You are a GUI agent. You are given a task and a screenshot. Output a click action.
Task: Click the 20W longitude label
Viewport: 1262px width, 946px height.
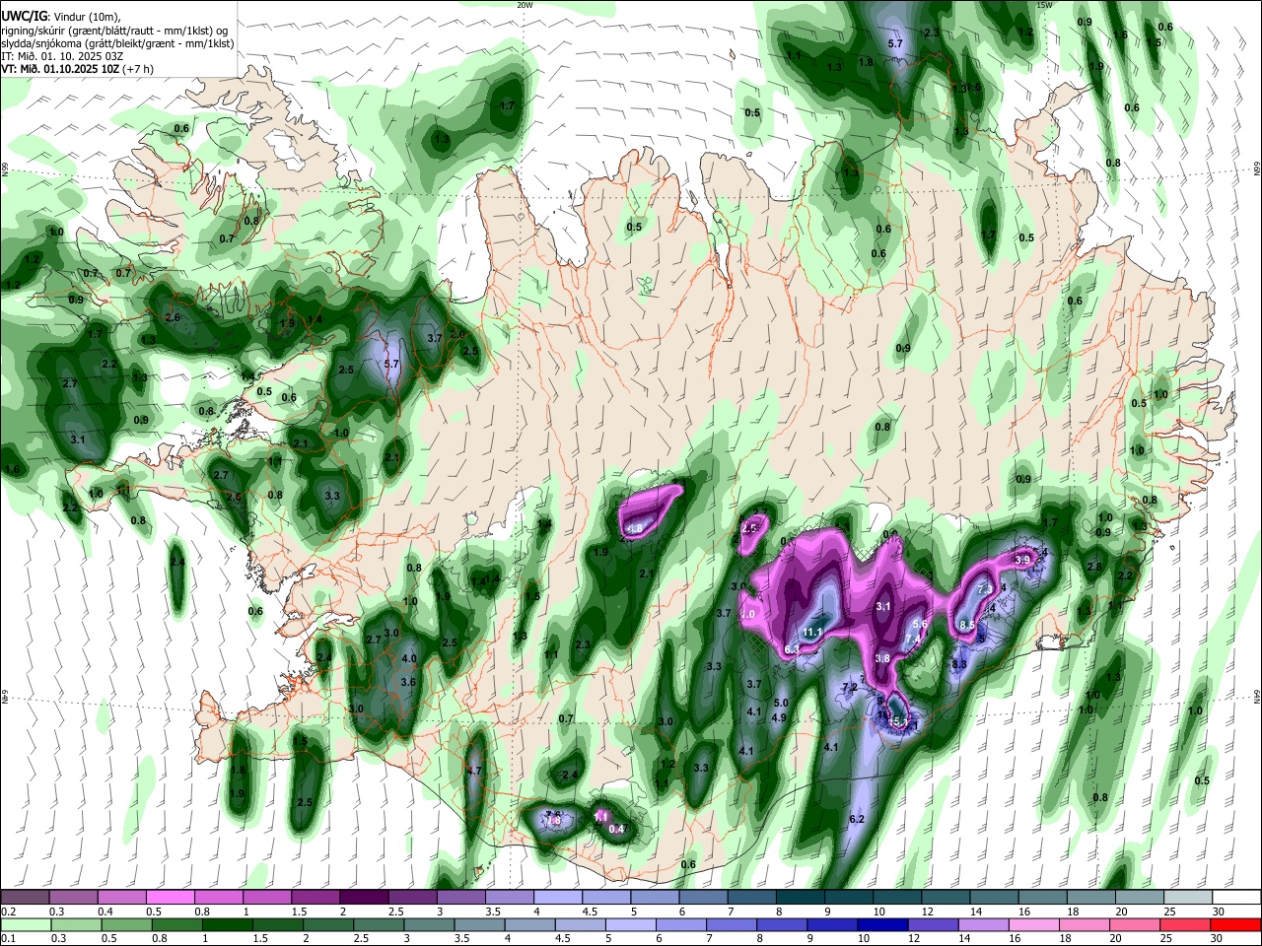coord(526,5)
